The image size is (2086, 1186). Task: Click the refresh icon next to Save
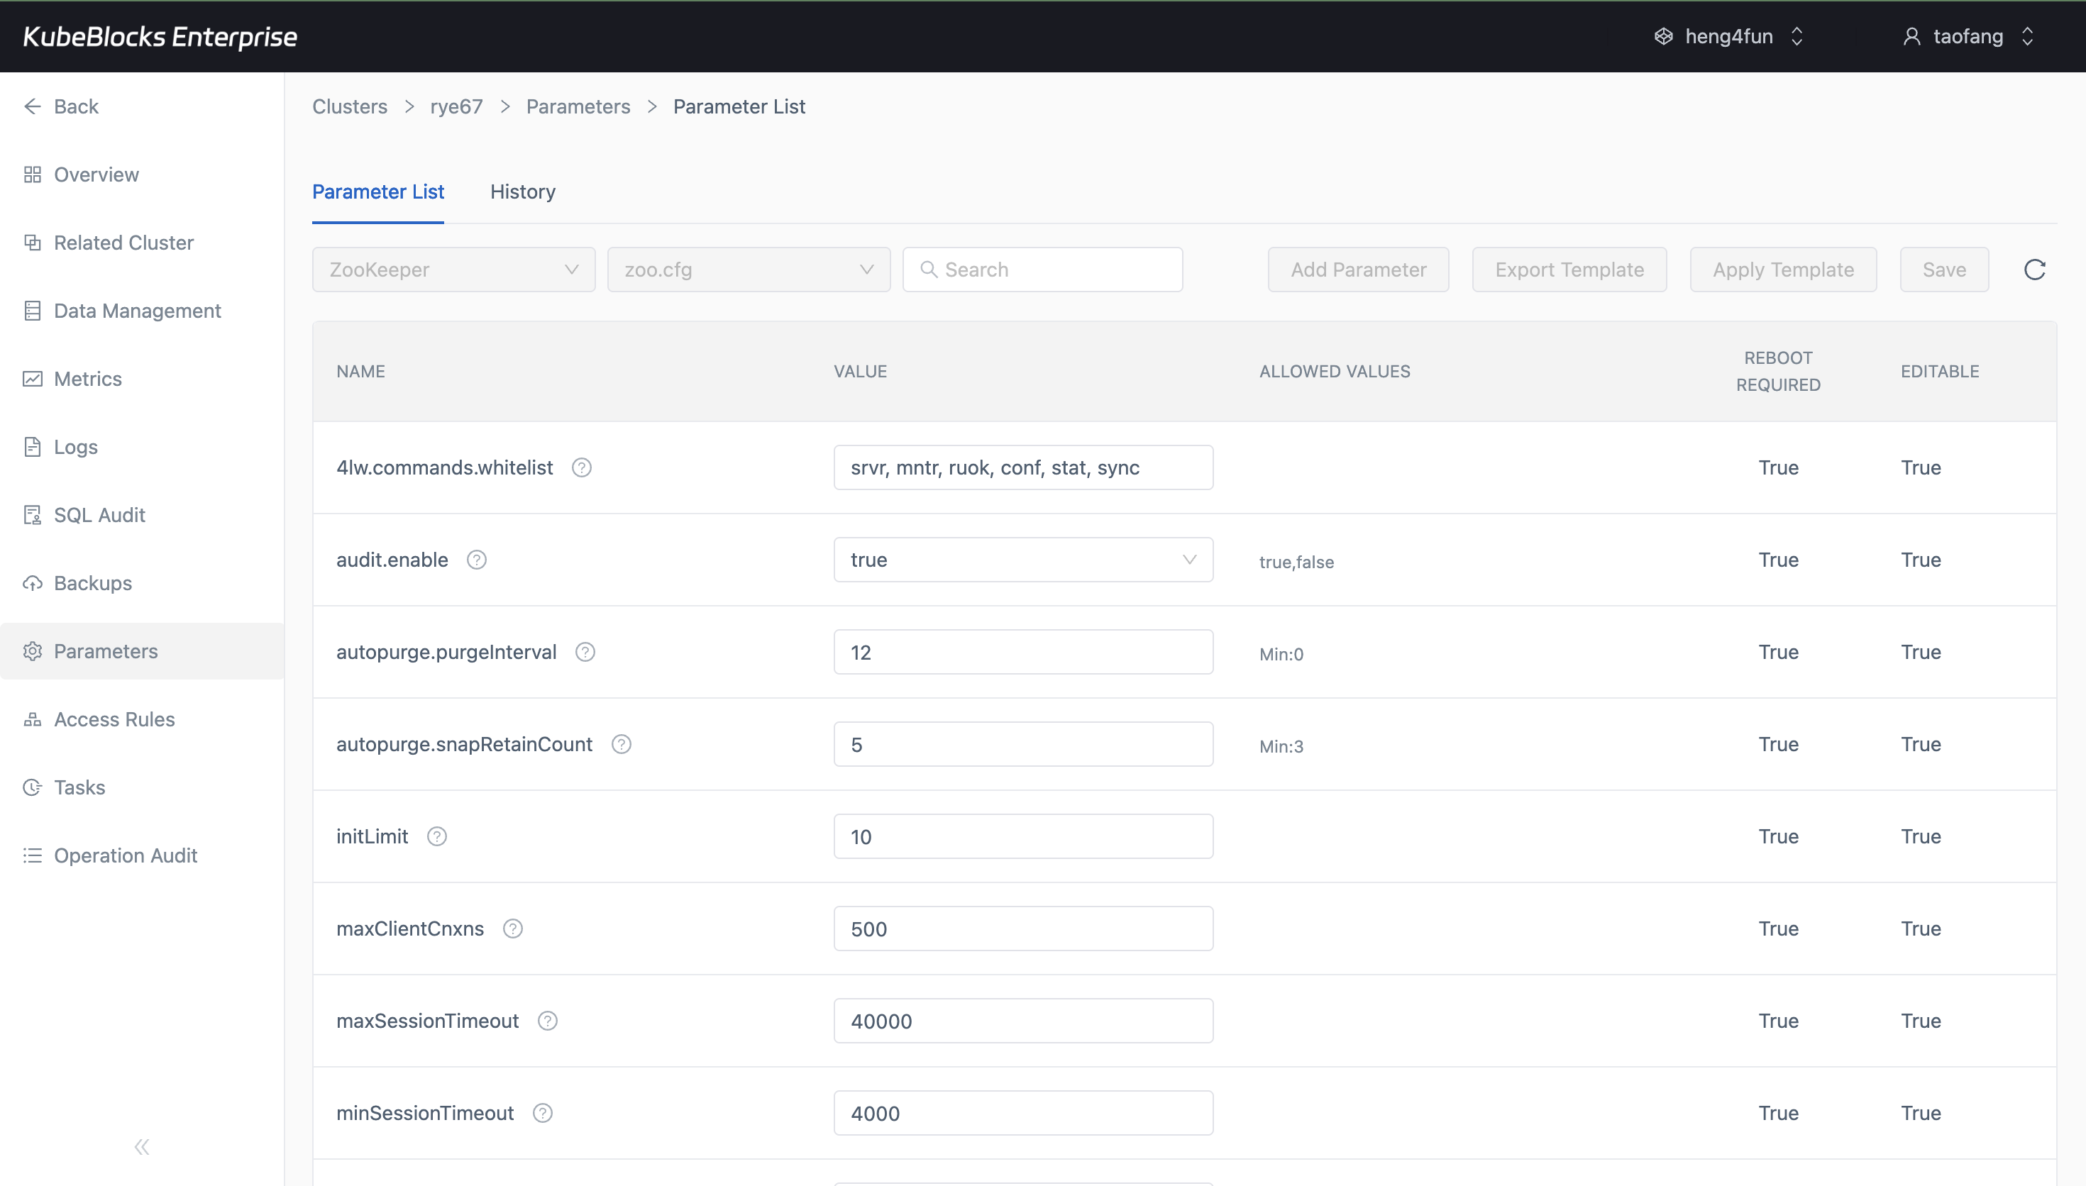coord(2034,269)
